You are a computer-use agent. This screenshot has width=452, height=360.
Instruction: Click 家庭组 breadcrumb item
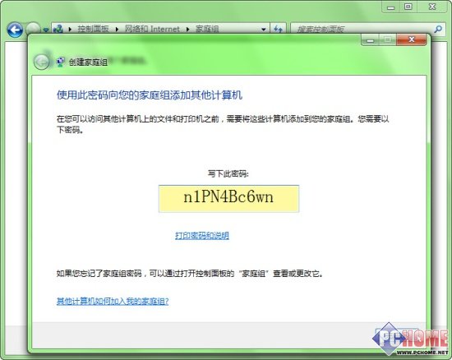[207, 29]
